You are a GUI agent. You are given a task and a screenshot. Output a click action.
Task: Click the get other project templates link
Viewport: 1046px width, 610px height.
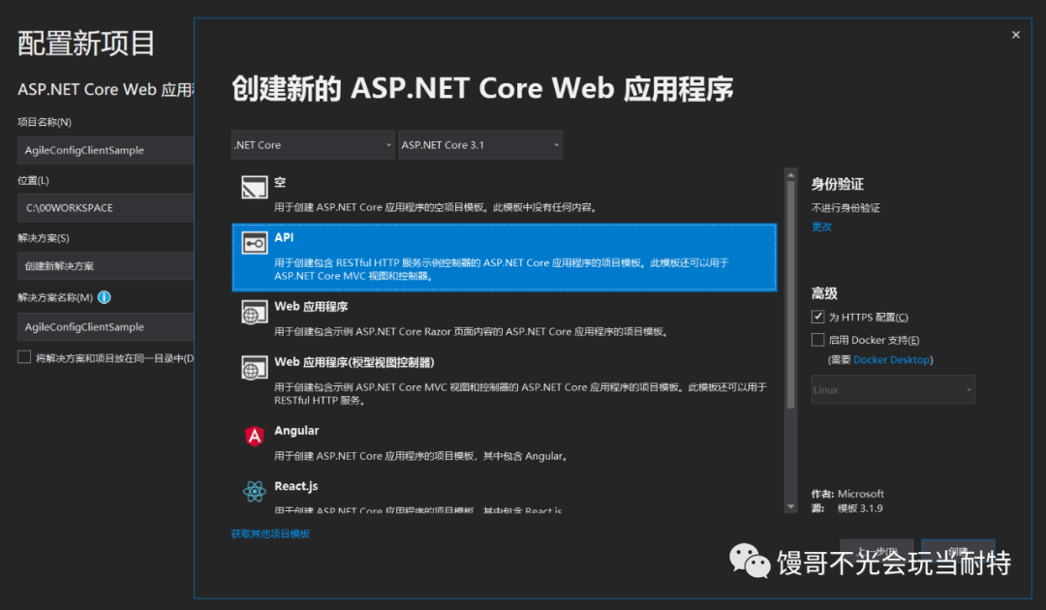pyautogui.click(x=270, y=534)
